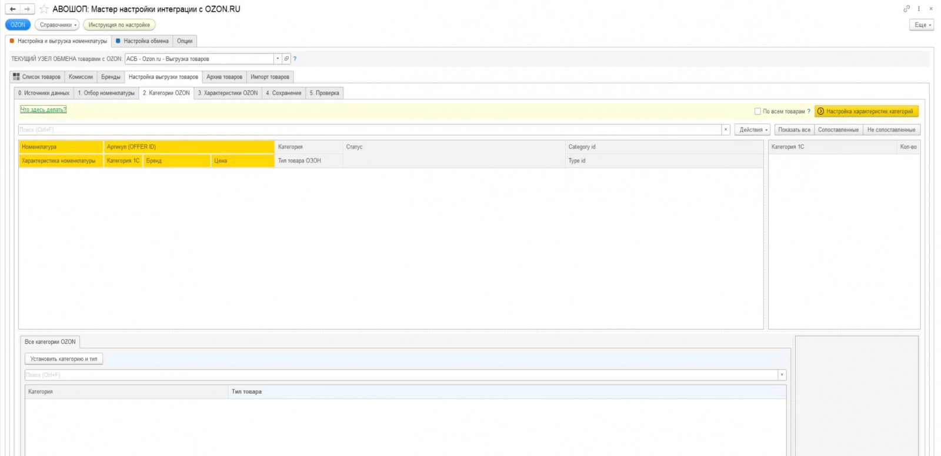Go back with the left arrow
Image resolution: width=941 pixels, height=456 pixels.
pos(12,9)
